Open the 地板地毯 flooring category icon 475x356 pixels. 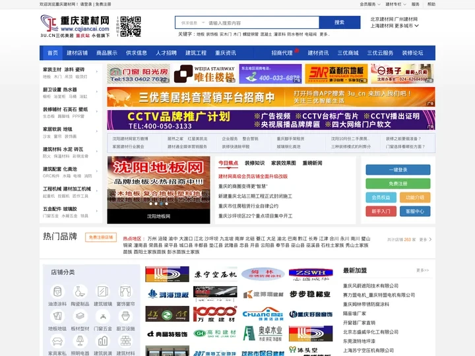click(57, 316)
